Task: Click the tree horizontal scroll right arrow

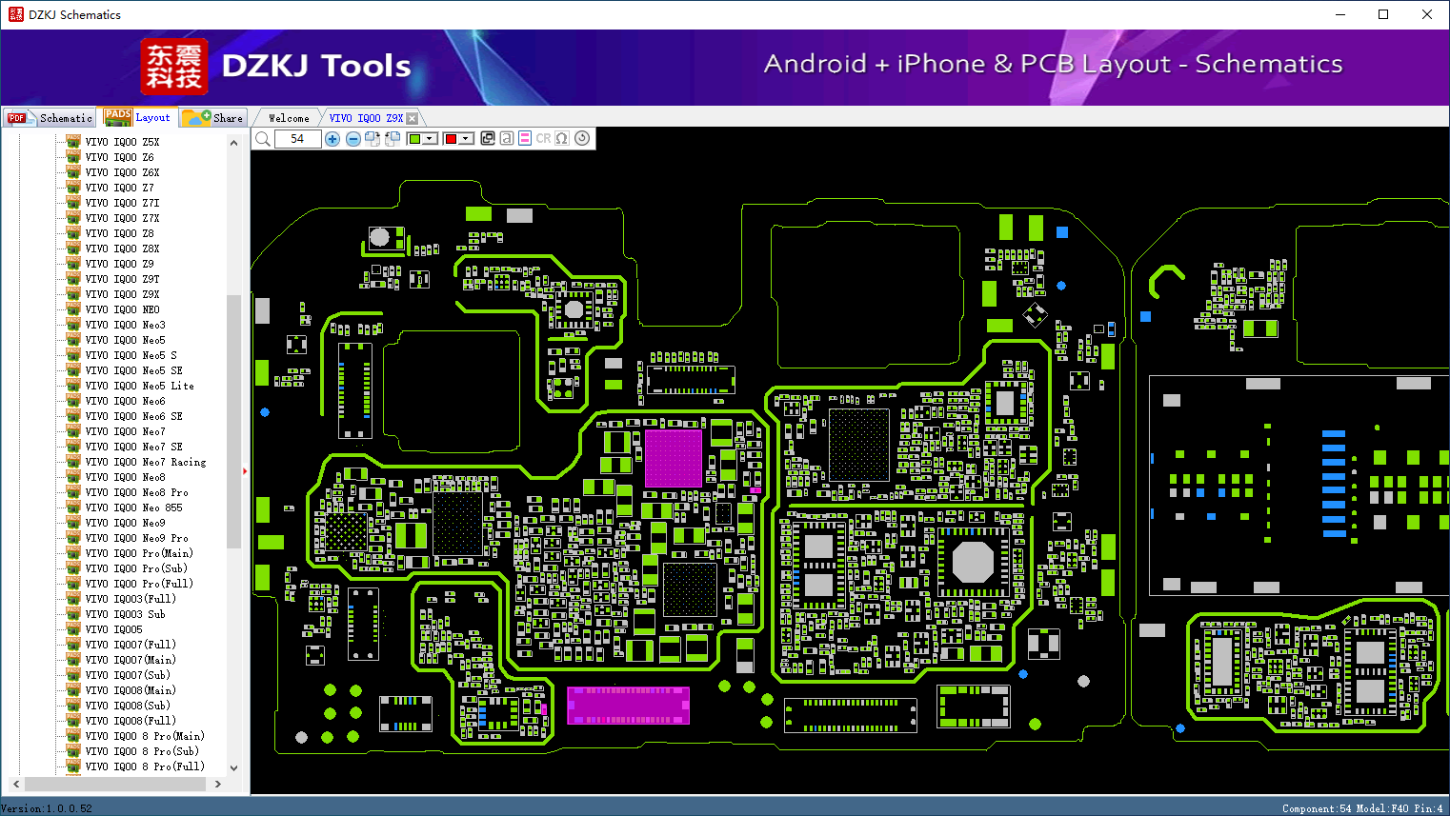Action: (218, 785)
